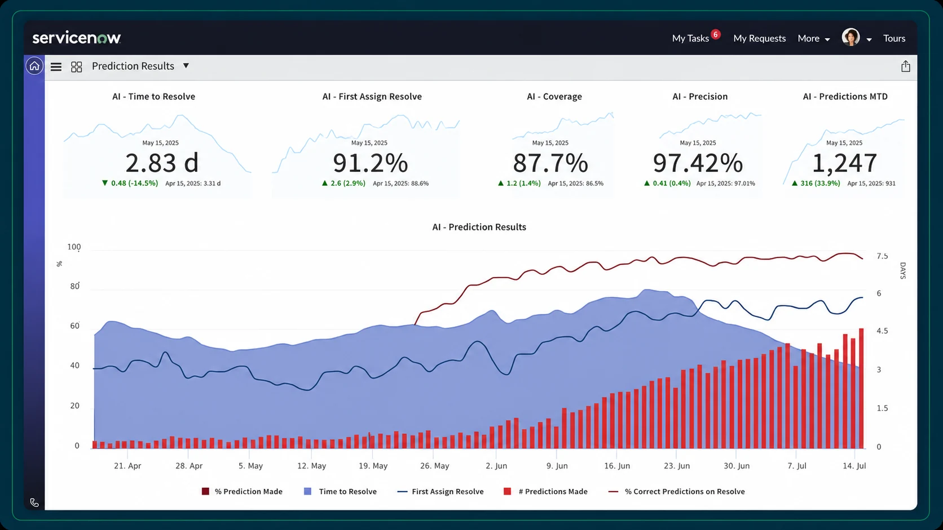Open the hamburger menu icon
This screenshot has height=530, width=943.
click(56, 66)
